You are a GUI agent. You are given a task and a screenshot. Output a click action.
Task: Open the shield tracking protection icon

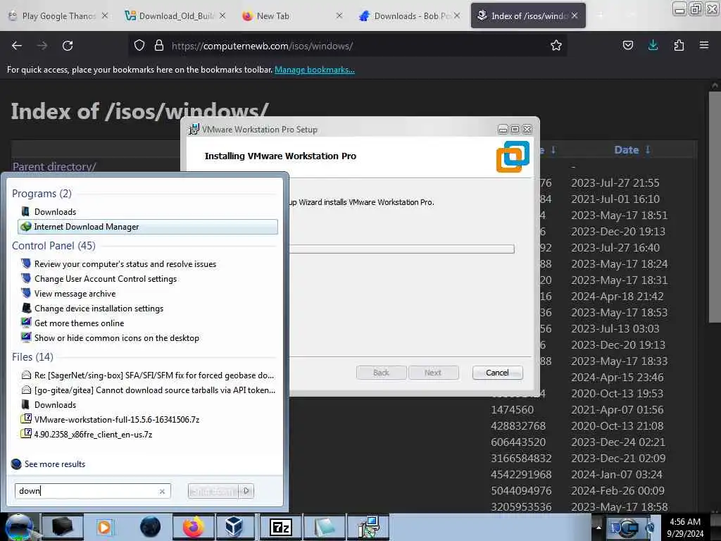click(139, 46)
